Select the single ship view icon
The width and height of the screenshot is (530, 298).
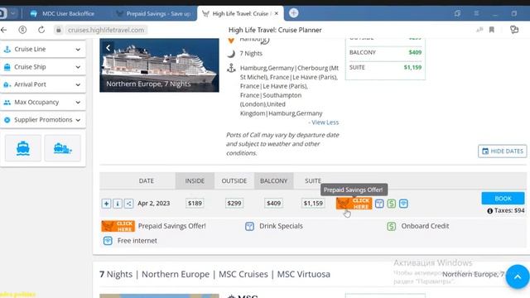coord(23,148)
